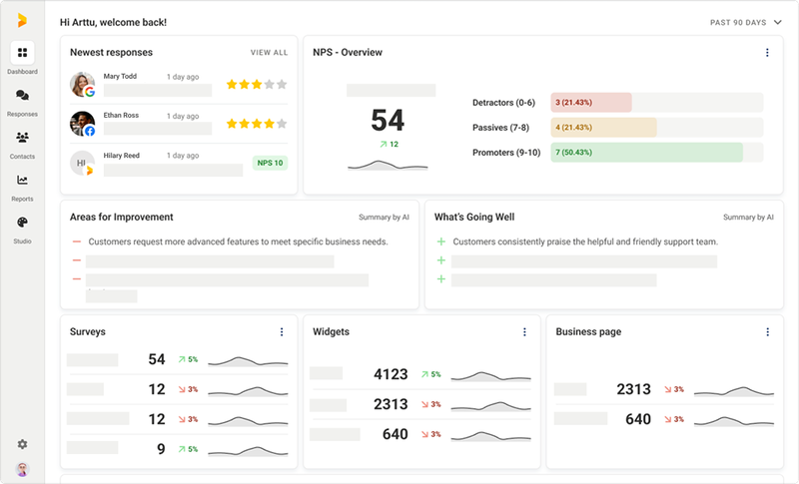Expand the Past 90 Days date range
This screenshot has width=799, height=484.
coord(745,22)
